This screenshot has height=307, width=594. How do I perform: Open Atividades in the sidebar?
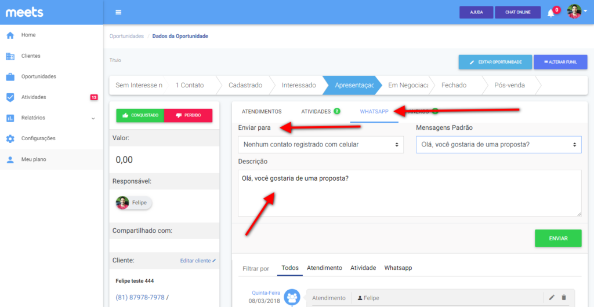coord(34,97)
